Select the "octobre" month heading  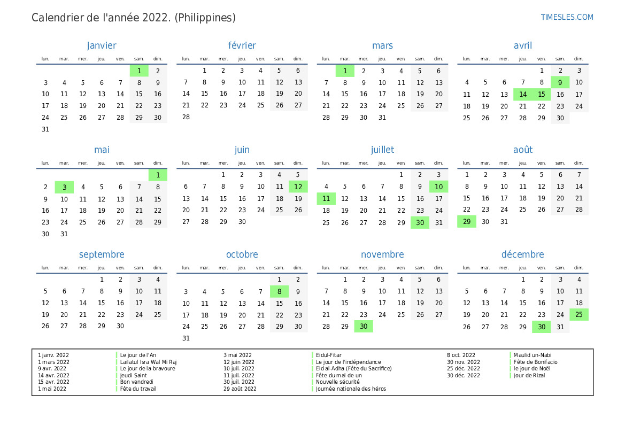242,254
